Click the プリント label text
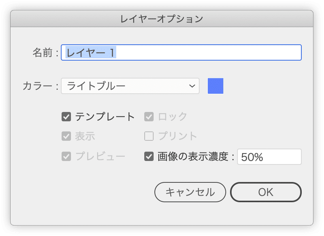Image resolution: width=324 pixels, height=236 pixels. 177,136
